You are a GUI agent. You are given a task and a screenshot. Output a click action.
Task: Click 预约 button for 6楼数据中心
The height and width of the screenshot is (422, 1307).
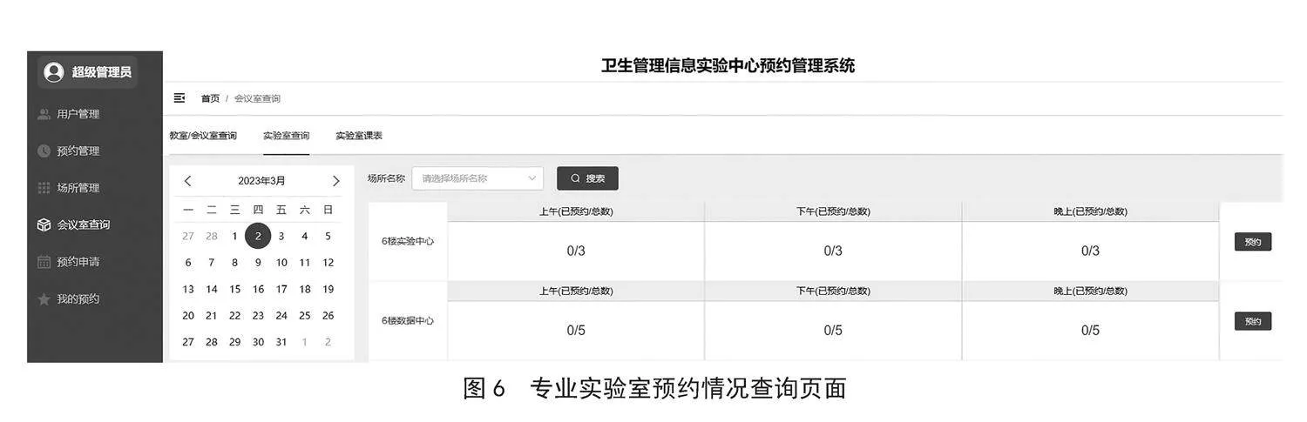(x=1253, y=321)
